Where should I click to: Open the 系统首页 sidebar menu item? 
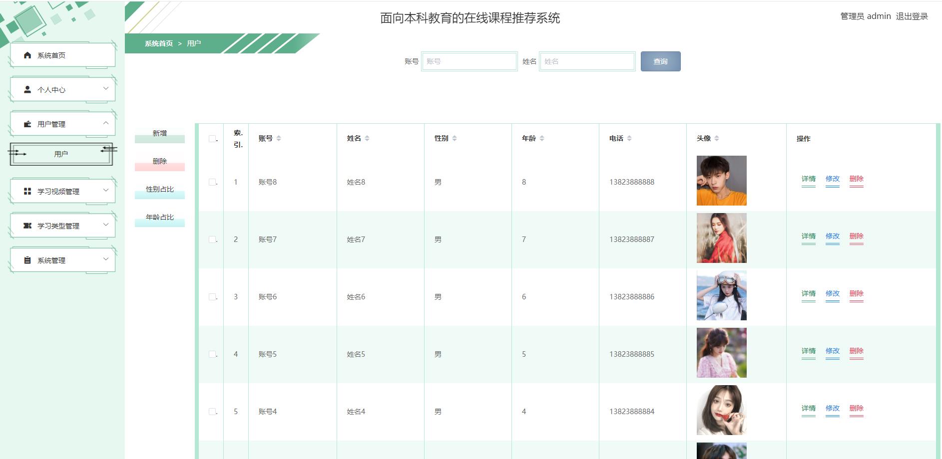[63, 55]
